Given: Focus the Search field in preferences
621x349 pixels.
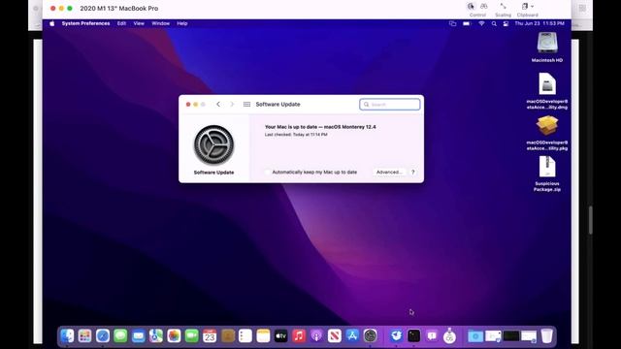Looking at the screenshot, I should (x=390, y=105).
